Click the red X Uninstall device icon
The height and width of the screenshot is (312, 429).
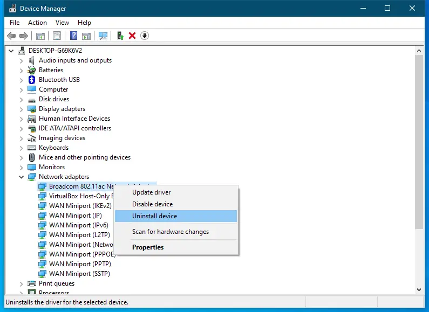[x=132, y=36]
